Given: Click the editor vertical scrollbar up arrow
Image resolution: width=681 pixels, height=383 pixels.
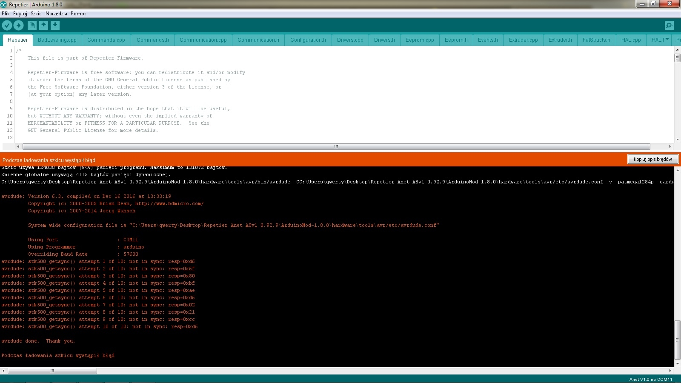Looking at the screenshot, I should click(x=677, y=50).
